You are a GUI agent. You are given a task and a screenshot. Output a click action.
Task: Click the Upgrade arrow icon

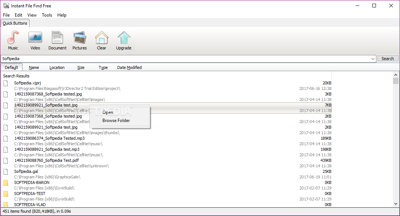[124, 38]
